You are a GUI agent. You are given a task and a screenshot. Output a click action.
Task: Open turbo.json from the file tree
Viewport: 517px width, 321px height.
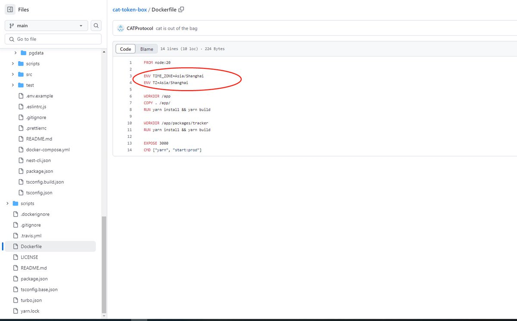coord(31,300)
